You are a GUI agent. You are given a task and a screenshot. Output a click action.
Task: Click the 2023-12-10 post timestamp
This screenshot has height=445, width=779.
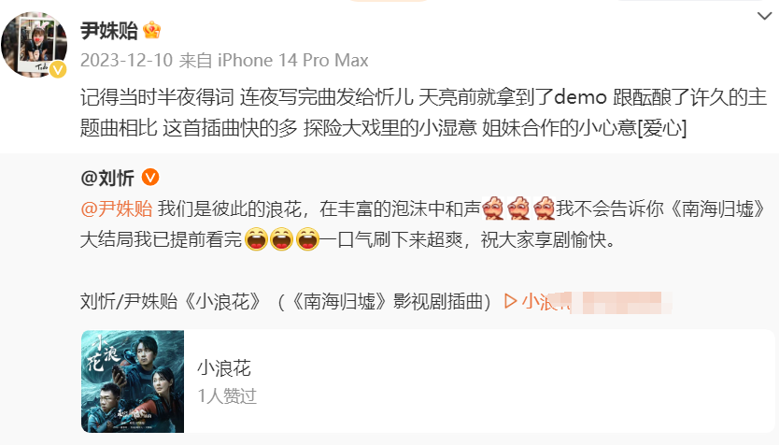click(126, 60)
